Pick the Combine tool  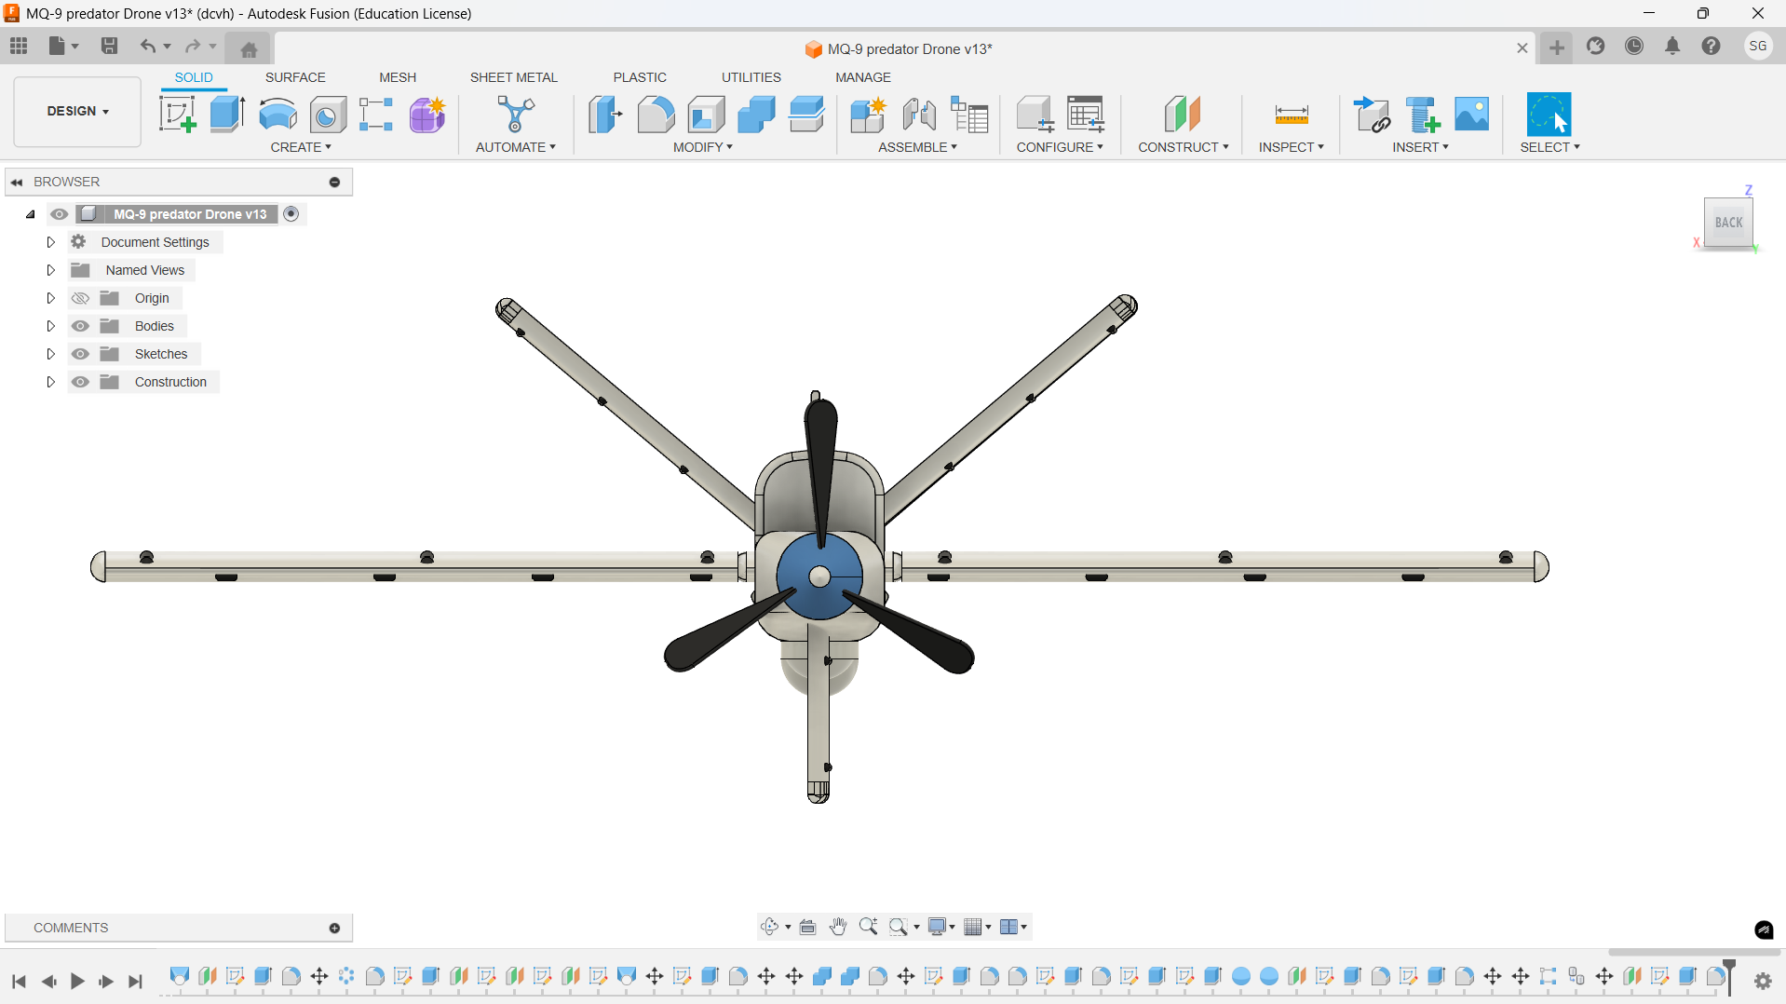pyautogui.click(x=756, y=115)
